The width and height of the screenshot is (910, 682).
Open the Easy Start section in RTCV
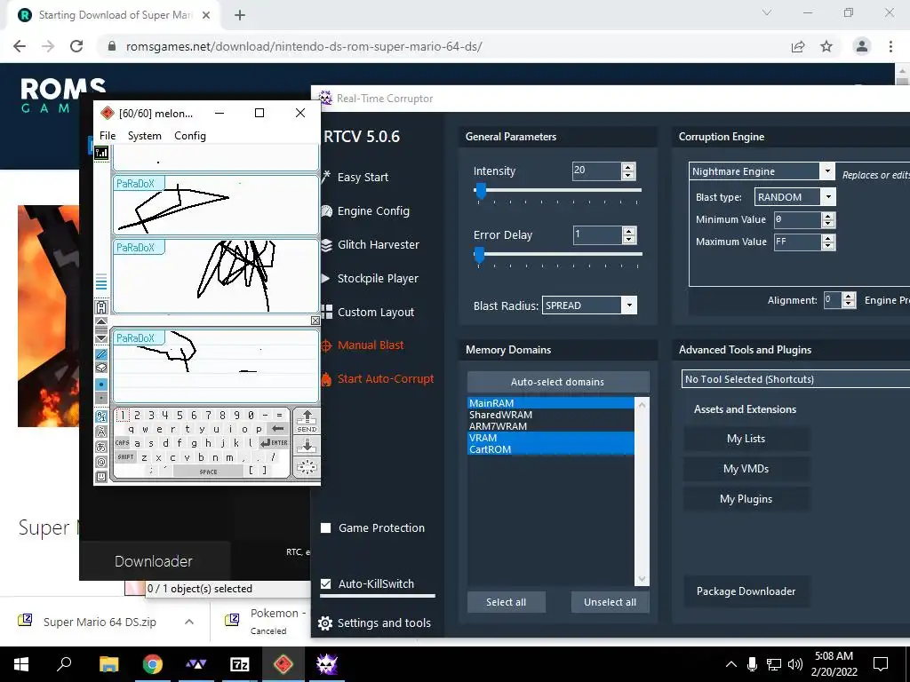355,178
